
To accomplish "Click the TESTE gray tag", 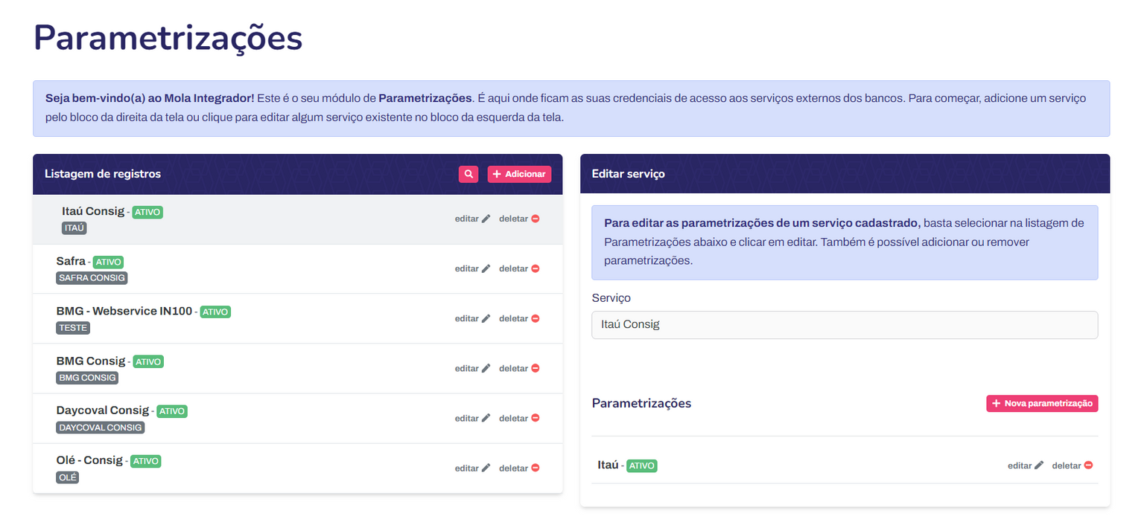I will [73, 328].
